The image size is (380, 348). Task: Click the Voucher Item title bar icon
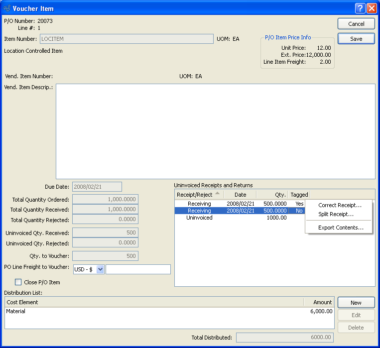(7, 8)
